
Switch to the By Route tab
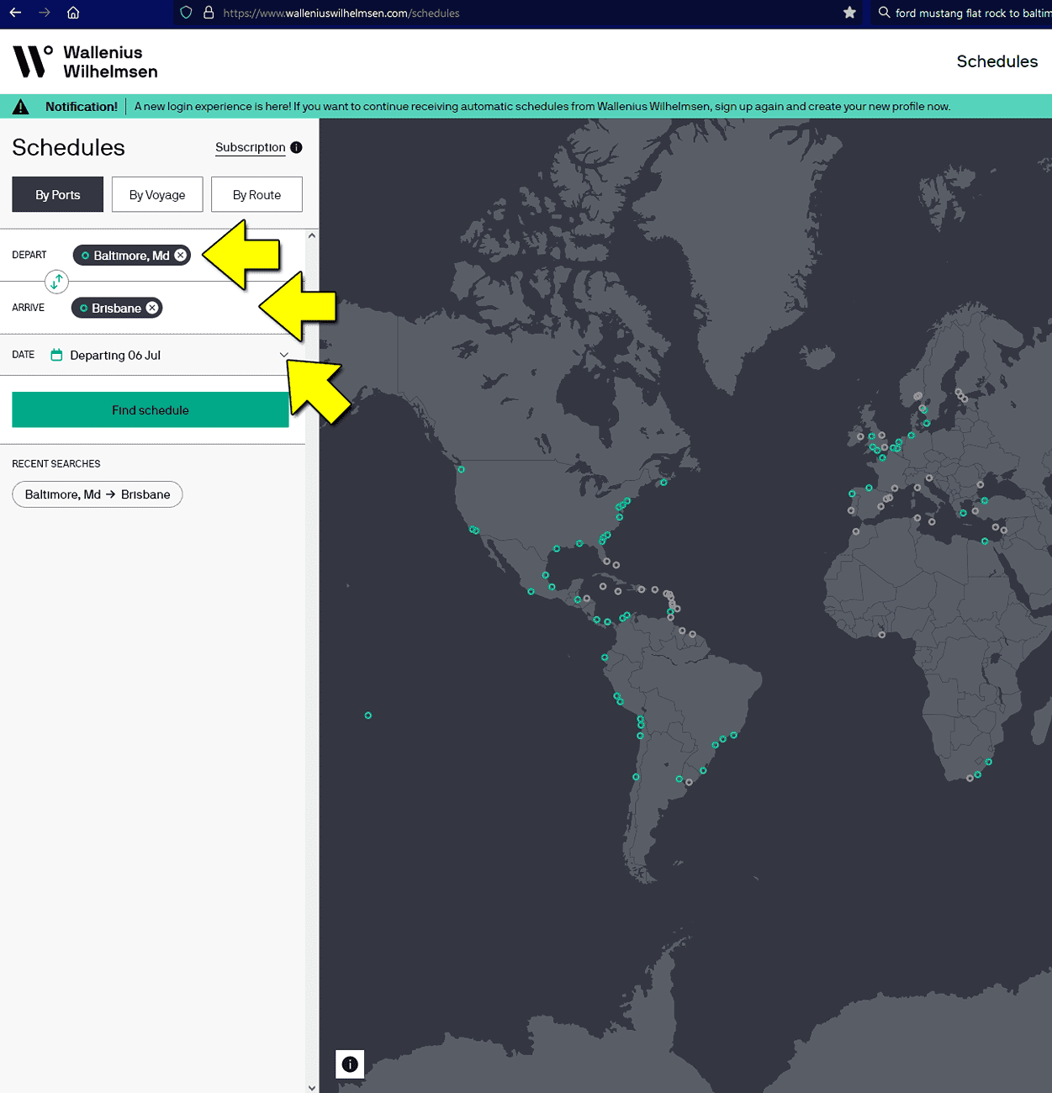(256, 194)
